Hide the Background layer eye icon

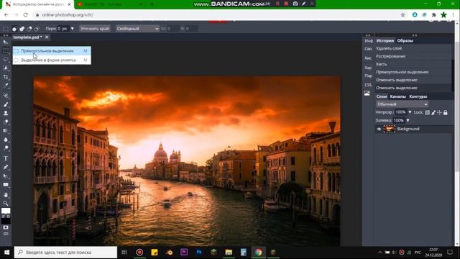click(x=379, y=129)
